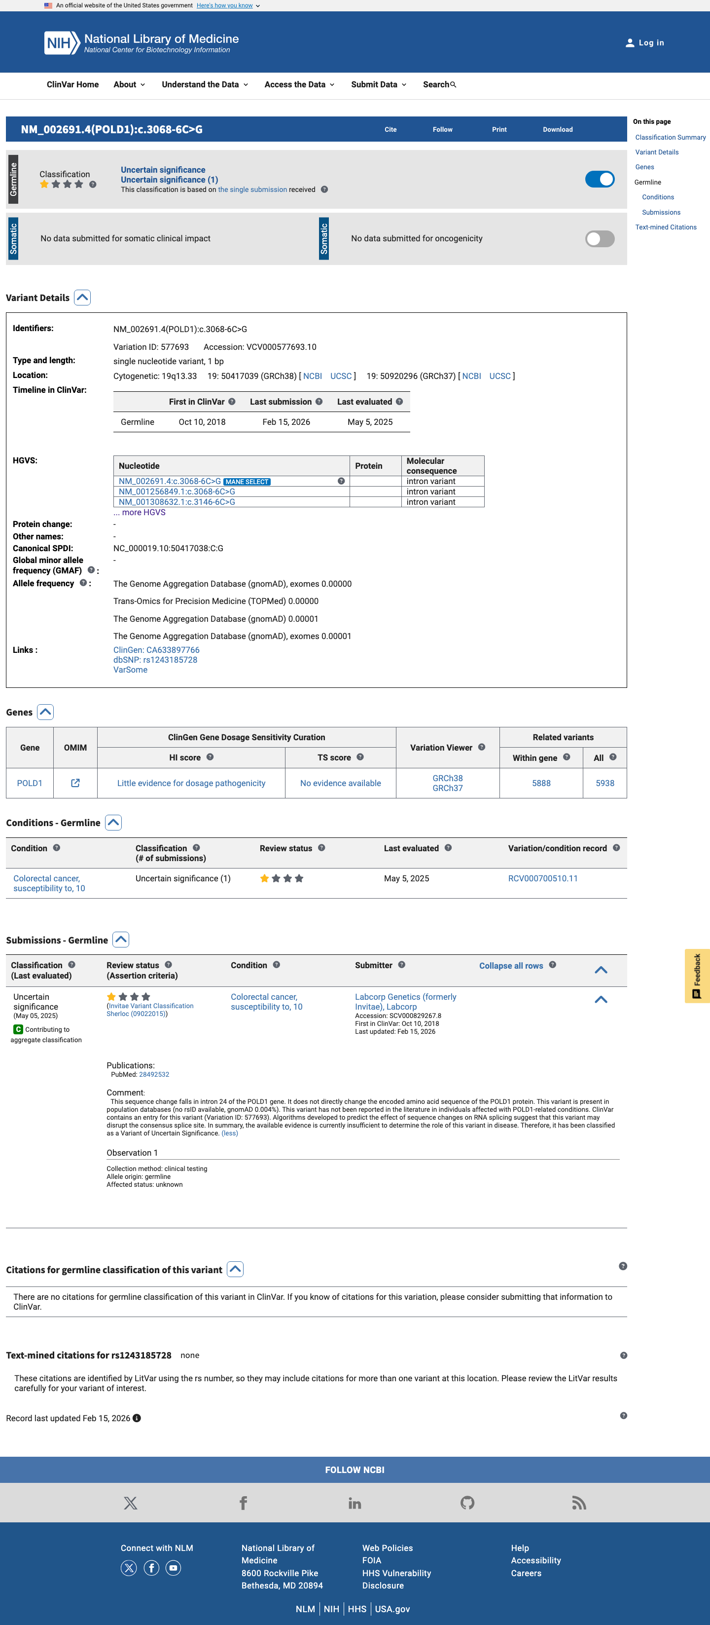The width and height of the screenshot is (710, 1625).
Task: Click 'Collapse all rows' link
Action: 511,966
